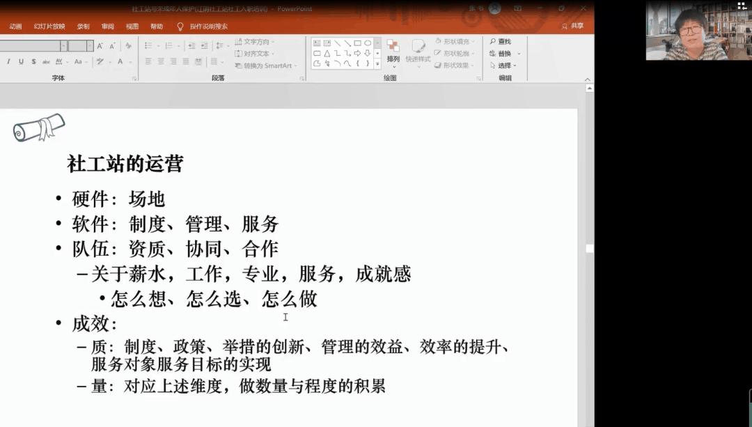Select the triangle shape in the gallery
The height and width of the screenshot is (427, 752).
tap(327, 53)
